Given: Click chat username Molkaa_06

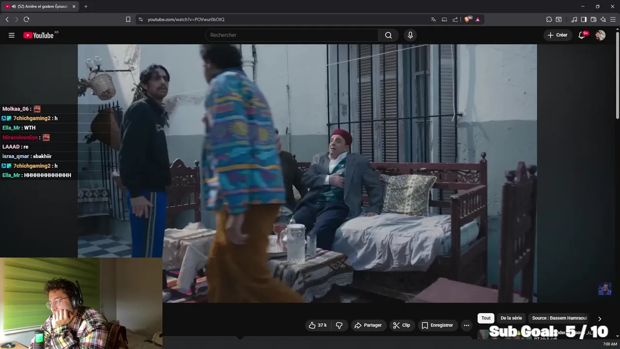Looking at the screenshot, I should (x=15, y=109).
